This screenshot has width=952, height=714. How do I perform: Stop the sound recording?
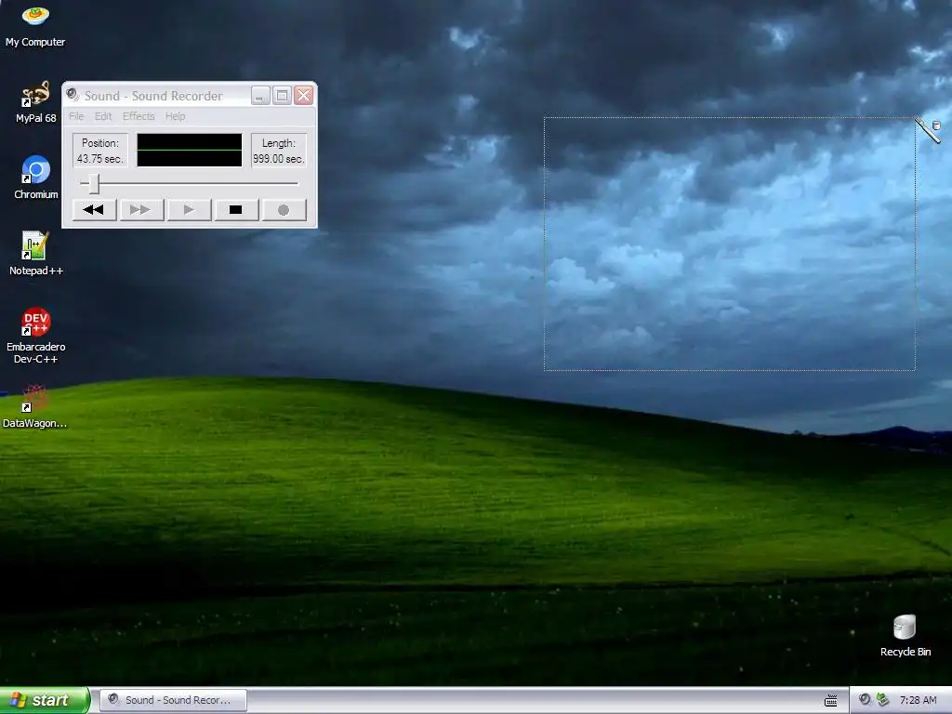tap(236, 210)
